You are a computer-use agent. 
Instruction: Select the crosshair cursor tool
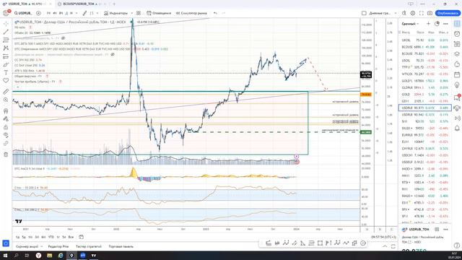[6, 24]
